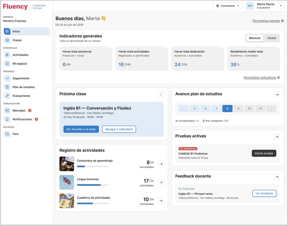Screen dimensions: 288x226
Task: Open Plan de estudios in the sidebar
Action: 27,87
